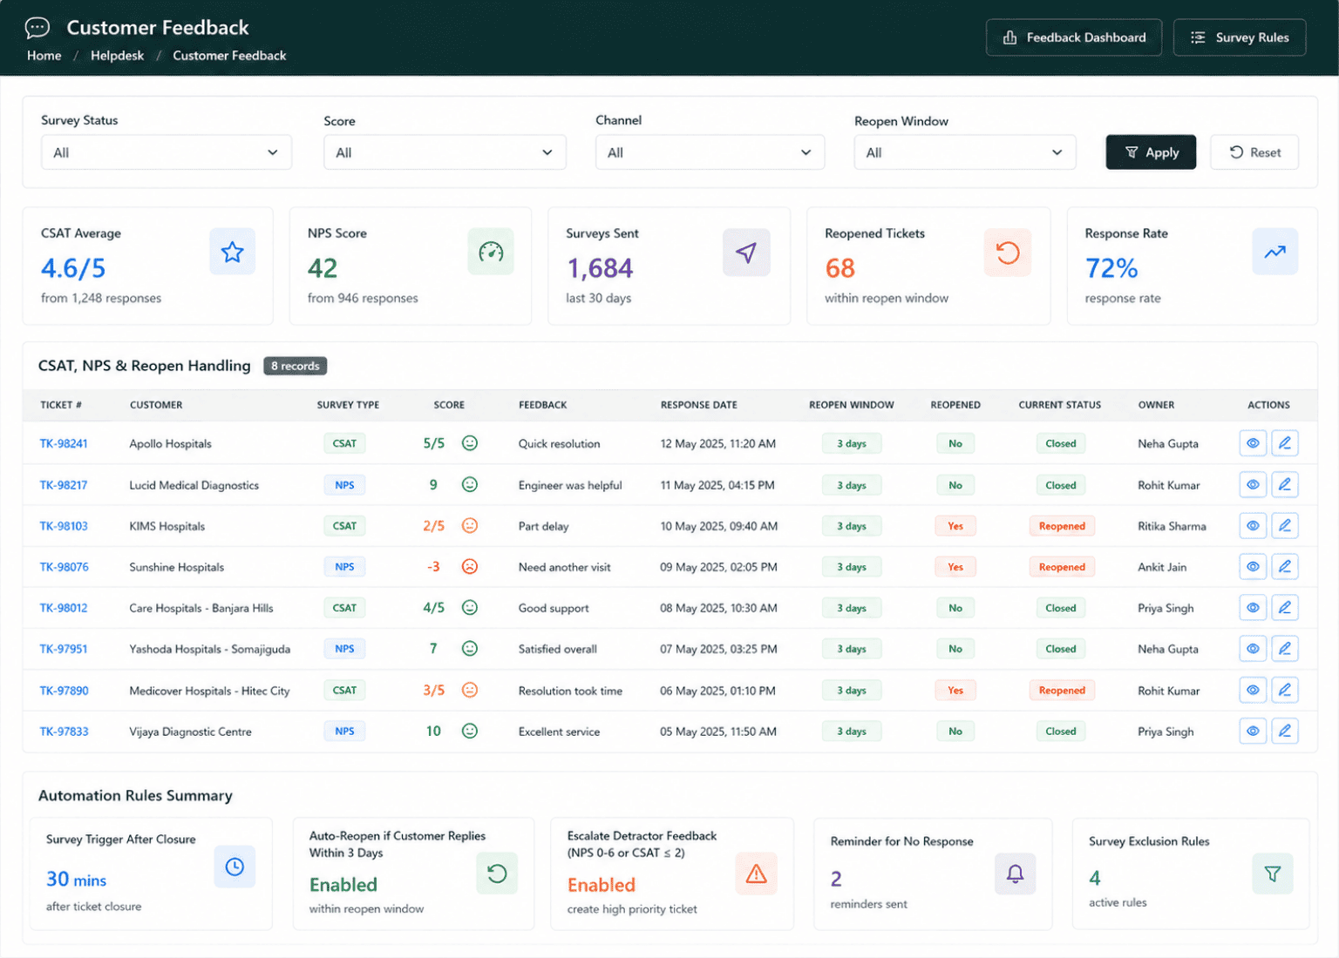This screenshot has height=958, width=1339.
Task: Click owner Ritika Sharma
Action: [x=1172, y=526]
